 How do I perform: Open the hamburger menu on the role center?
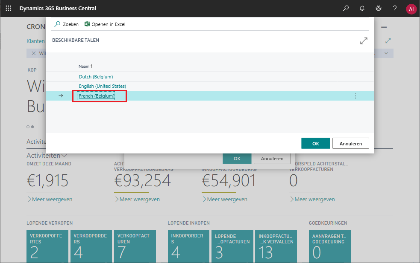[x=384, y=26]
